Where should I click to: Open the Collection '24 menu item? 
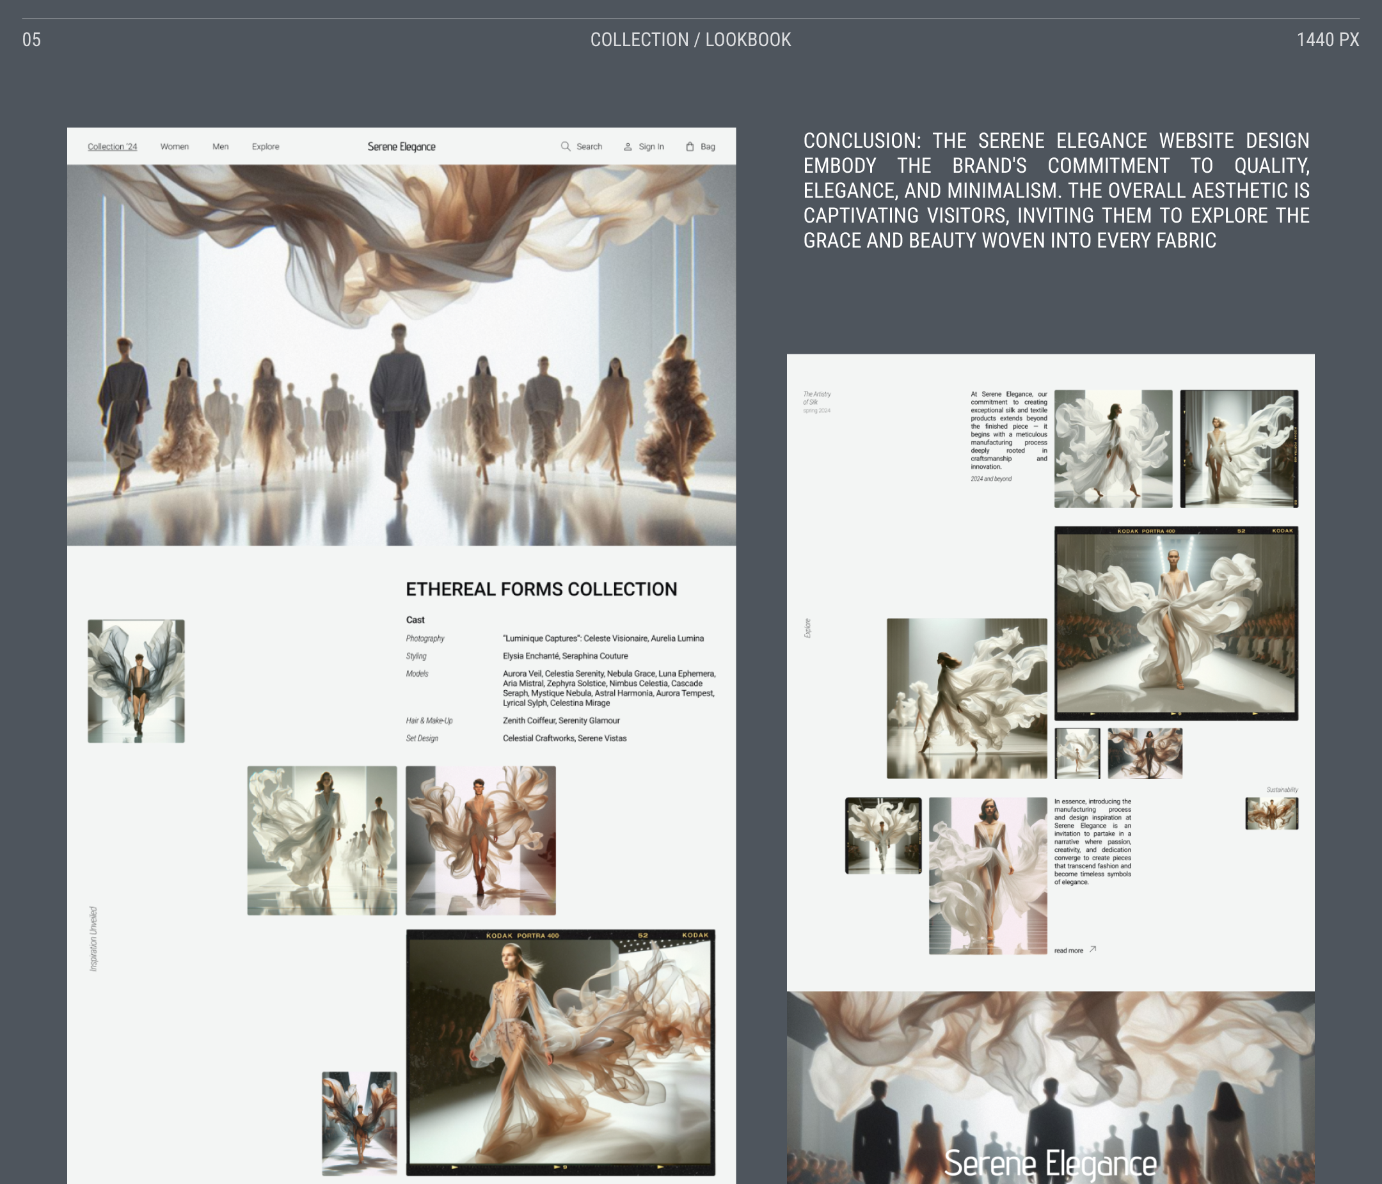tap(112, 146)
